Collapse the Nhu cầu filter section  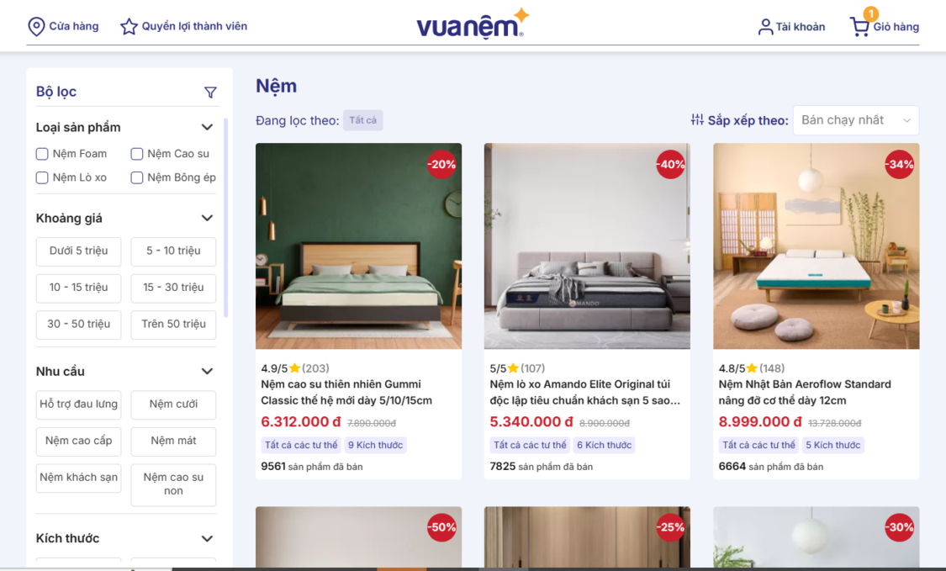[x=207, y=371]
